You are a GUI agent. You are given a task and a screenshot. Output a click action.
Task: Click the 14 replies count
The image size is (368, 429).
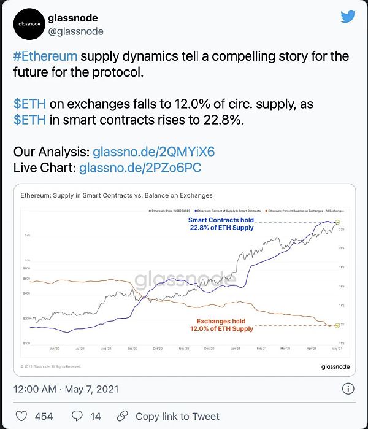(x=95, y=415)
